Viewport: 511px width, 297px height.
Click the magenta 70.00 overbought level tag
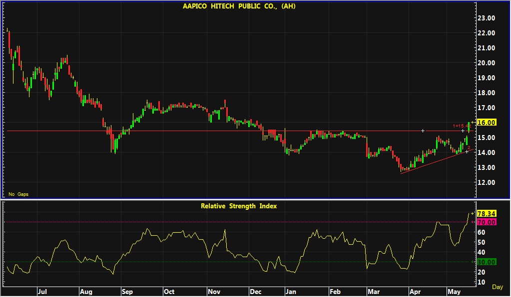click(486, 222)
